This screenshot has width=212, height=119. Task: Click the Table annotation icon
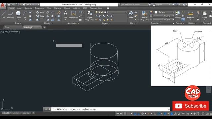[x=80, y=20]
